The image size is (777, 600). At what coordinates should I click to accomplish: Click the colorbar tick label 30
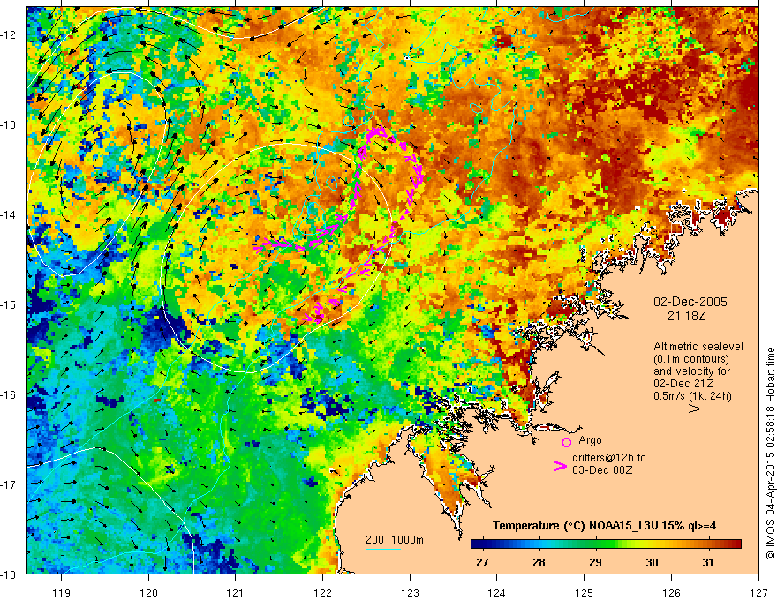coord(652,563)
